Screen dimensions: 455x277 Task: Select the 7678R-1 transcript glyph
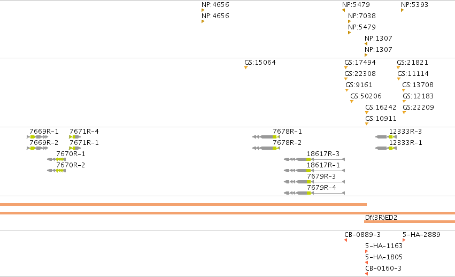click(266, 137)
